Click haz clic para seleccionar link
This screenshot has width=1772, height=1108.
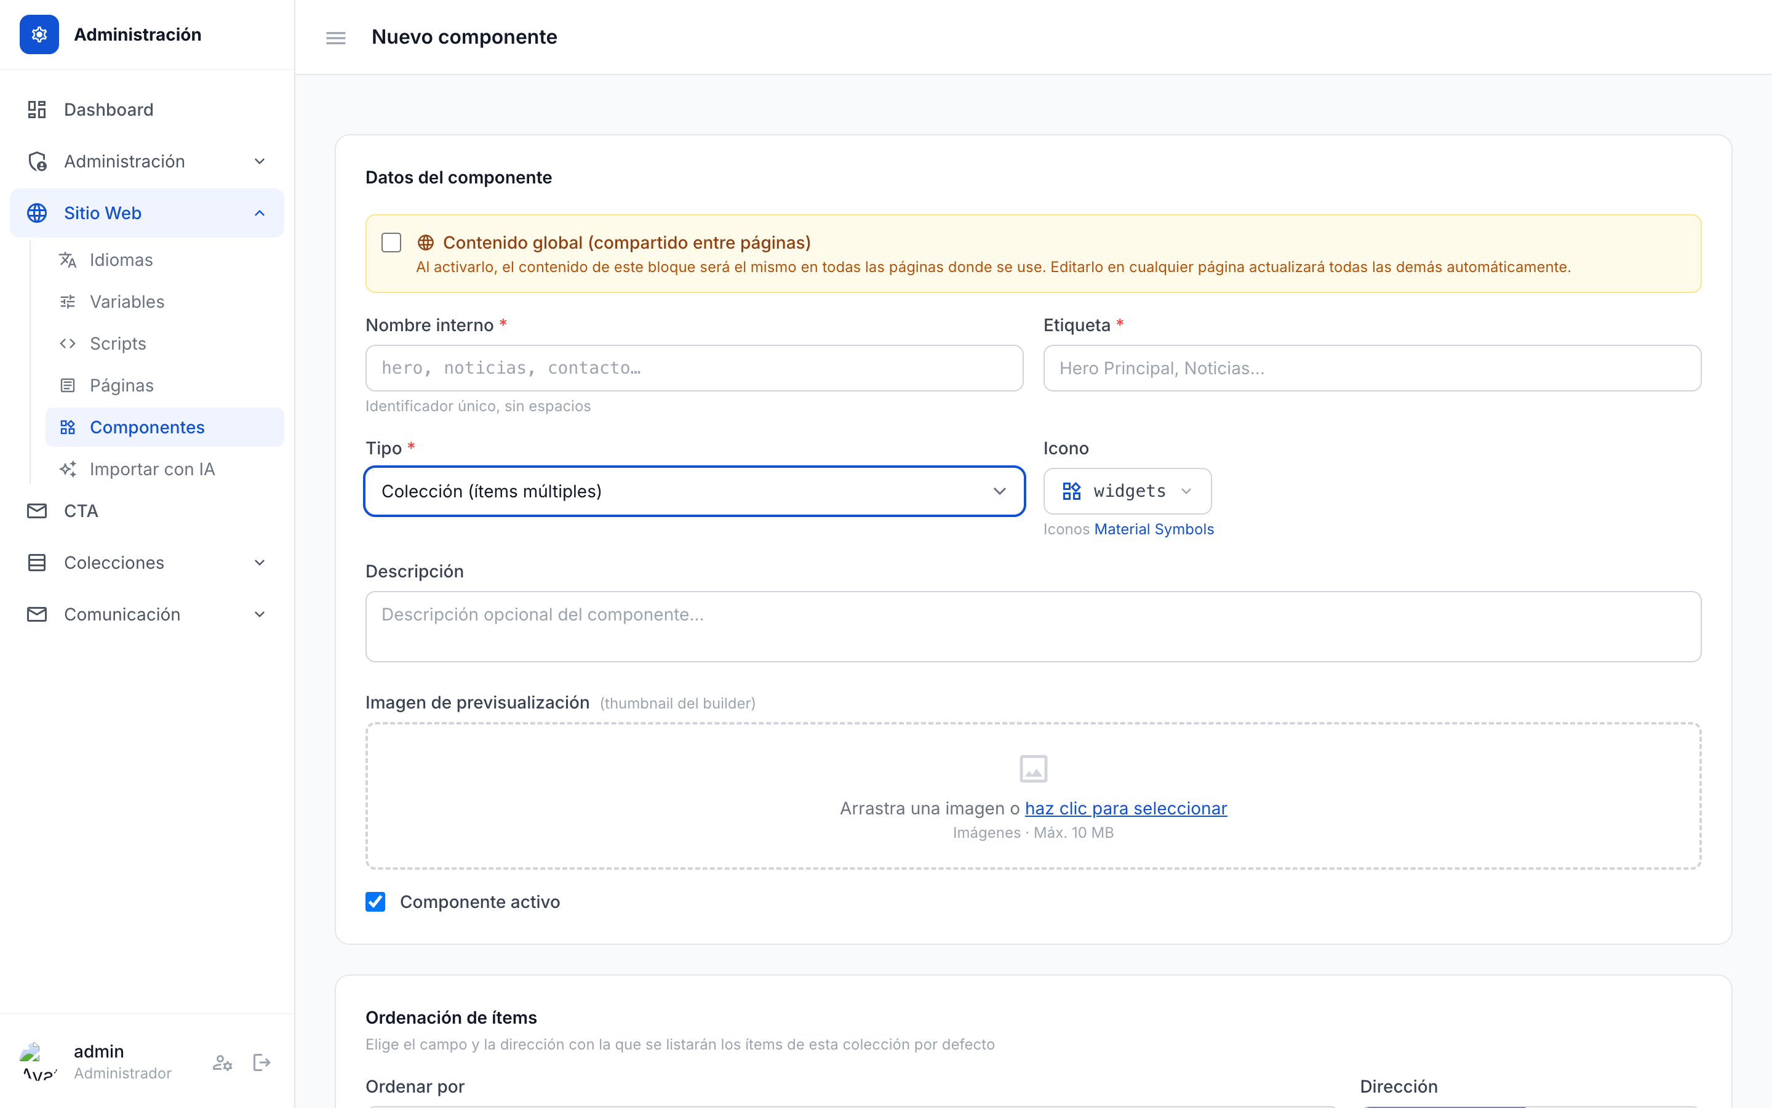(1125, 808)
